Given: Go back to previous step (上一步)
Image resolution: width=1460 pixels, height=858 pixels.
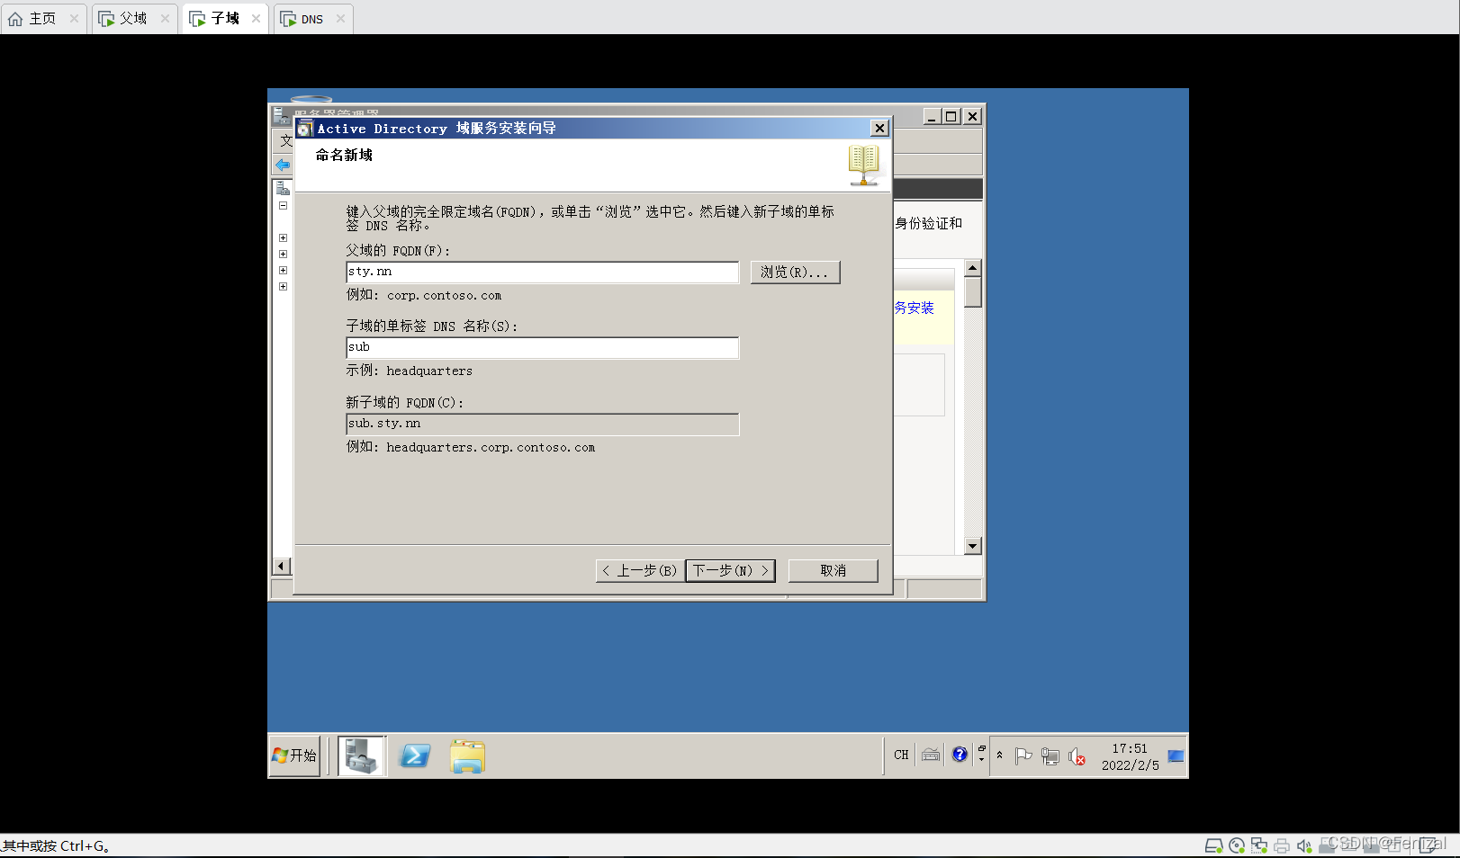Looking at the screenshot, I should point(640,570).
